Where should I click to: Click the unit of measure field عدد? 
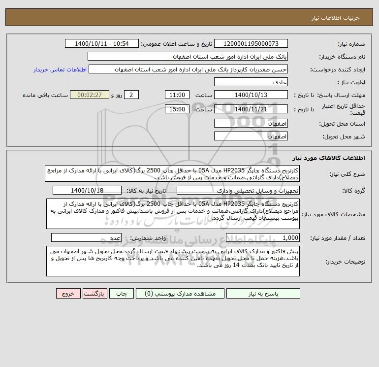(x=86, y=237)
